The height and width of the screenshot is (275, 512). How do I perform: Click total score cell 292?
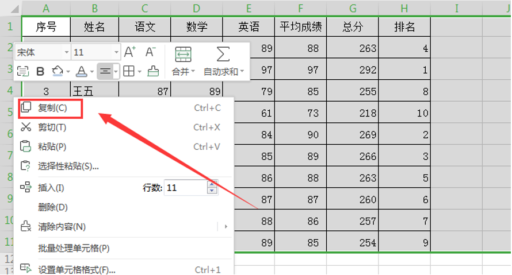353,69
